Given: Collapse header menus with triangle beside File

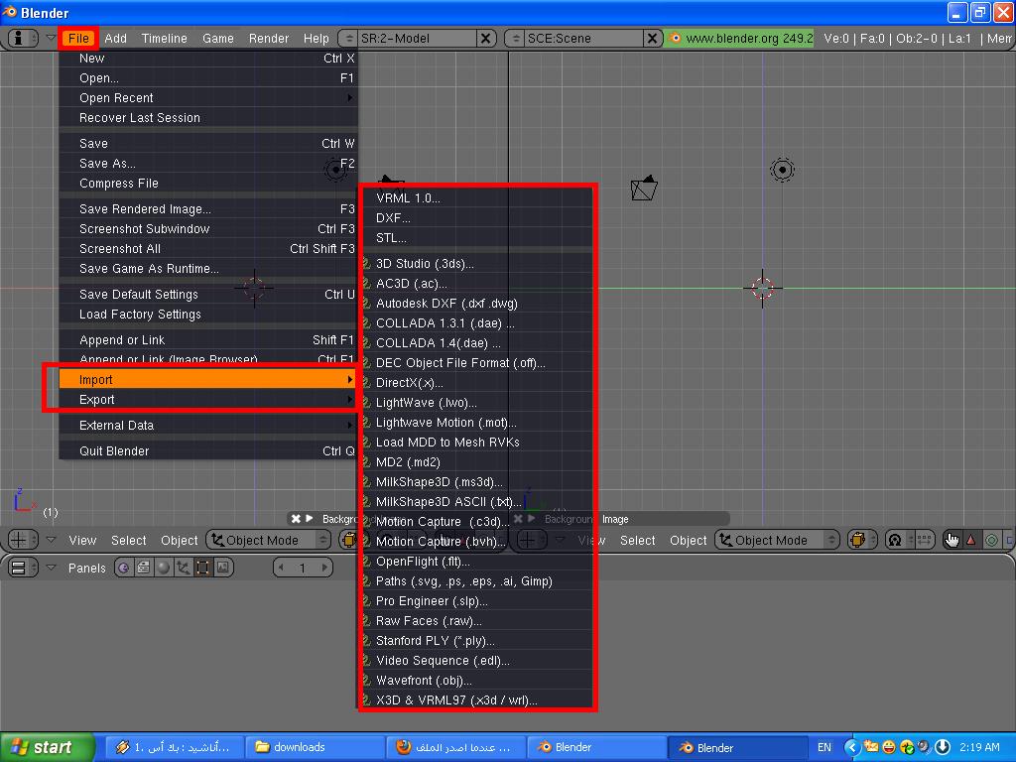Looking at the screenshot, I should click(51, 39).
